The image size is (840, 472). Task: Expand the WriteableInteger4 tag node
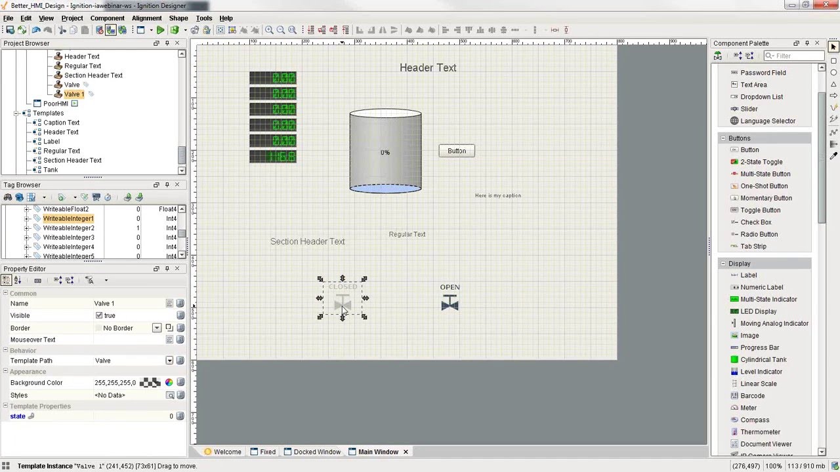point(26,247)
